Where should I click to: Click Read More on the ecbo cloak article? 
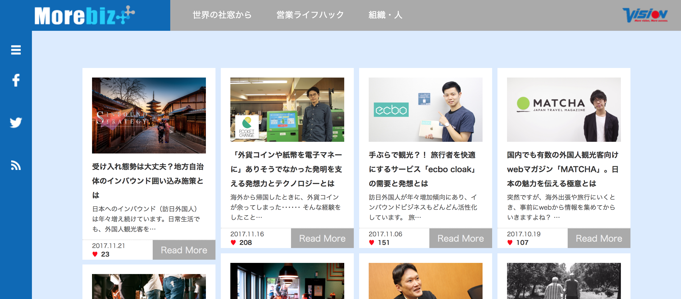[460, 238]
